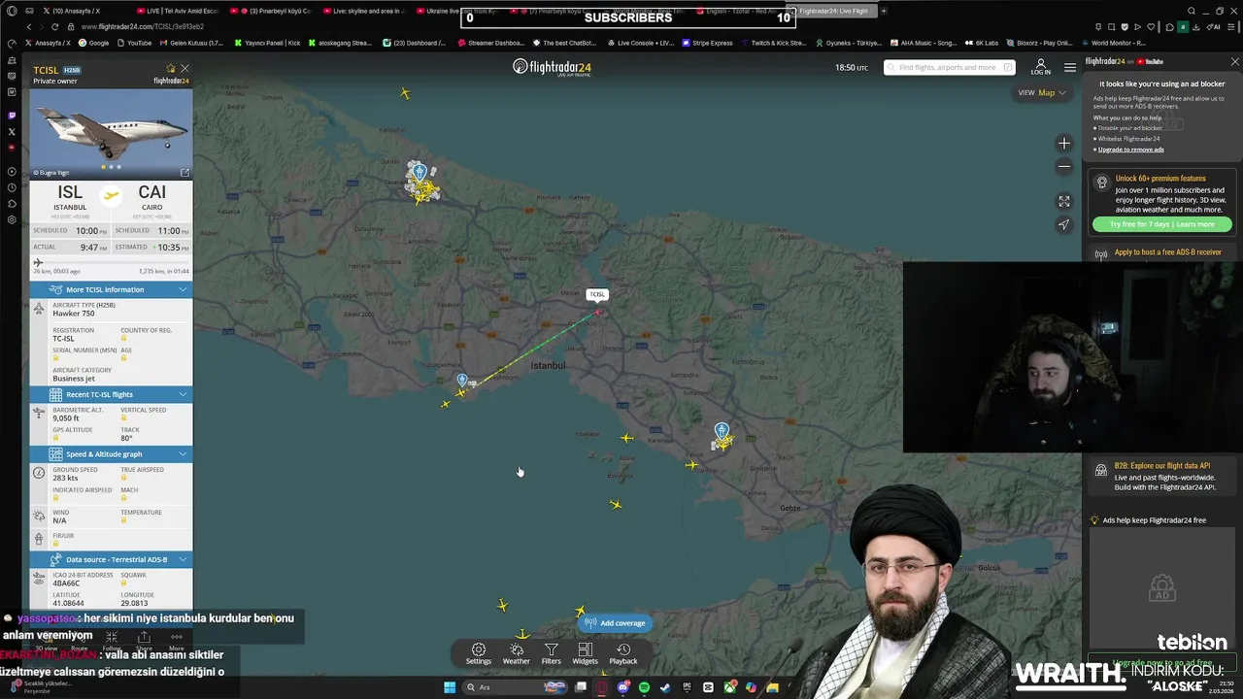Open Spotify from the taskbar
Viewport: 1243px width, 699px height.
[644, 687]
